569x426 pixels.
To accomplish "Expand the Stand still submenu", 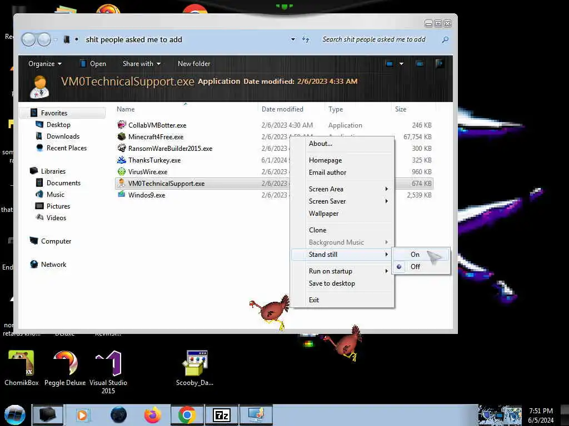I will pyautogui.click(x=342, y=254).
